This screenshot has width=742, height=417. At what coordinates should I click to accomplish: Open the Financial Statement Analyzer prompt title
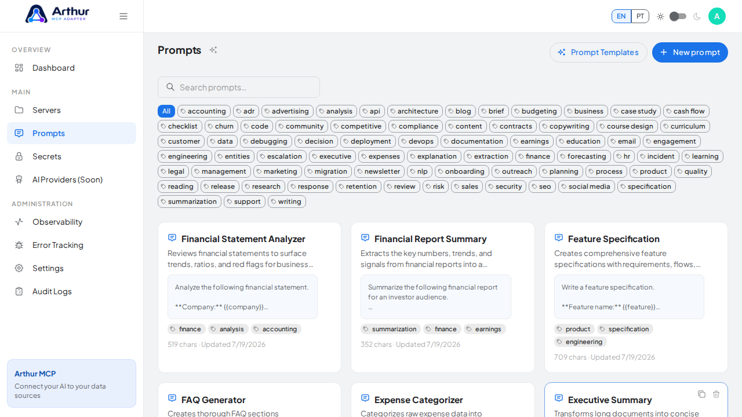click(243, 239)
